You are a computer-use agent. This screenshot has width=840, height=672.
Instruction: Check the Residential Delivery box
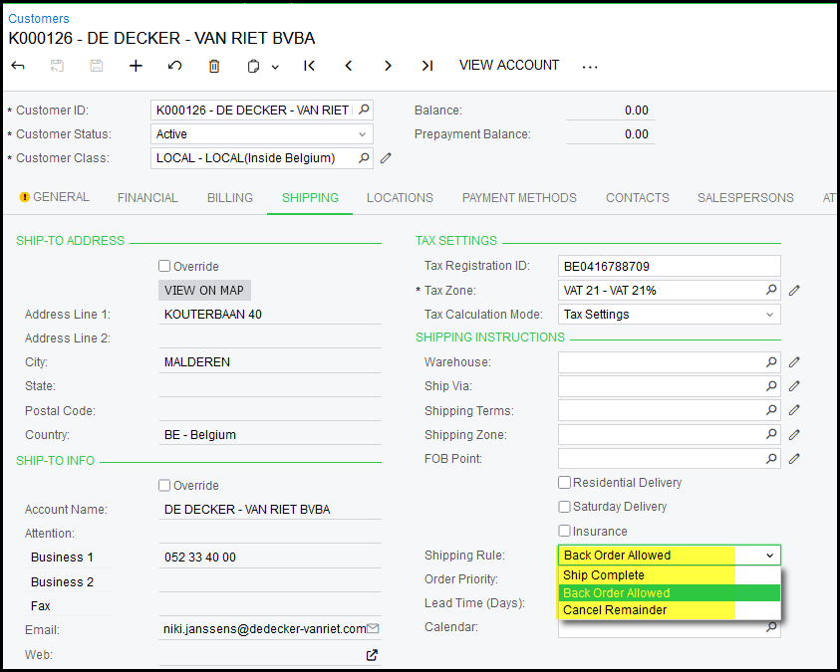(x=565, y=483)
